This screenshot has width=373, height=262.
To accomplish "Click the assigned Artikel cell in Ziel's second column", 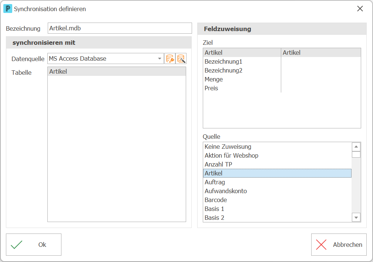I will point(321,53).
